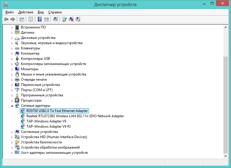Image resolution: width=231 pixels, height=168 pixels.
Task: Open the Справка menu
Action: (x=55, y=12)
